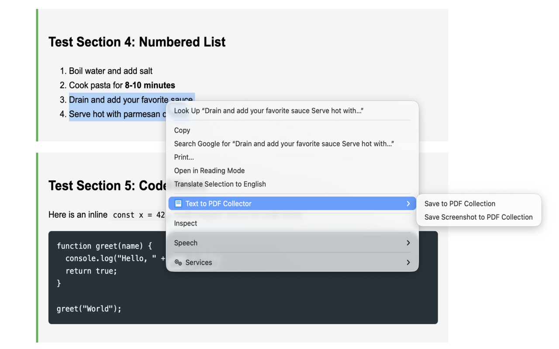Click the Test Section 4 heading
The image size is (559, 349).
pyautogui.click(x=137, y=42)
